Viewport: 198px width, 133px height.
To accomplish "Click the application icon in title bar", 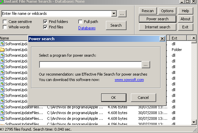I will tap(1, 2).
